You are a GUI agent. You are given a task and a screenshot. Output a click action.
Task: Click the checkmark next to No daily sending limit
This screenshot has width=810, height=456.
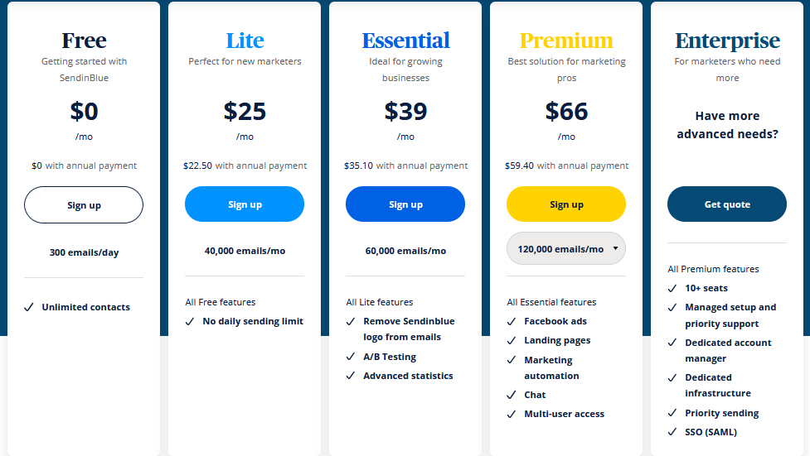[190, 321]
